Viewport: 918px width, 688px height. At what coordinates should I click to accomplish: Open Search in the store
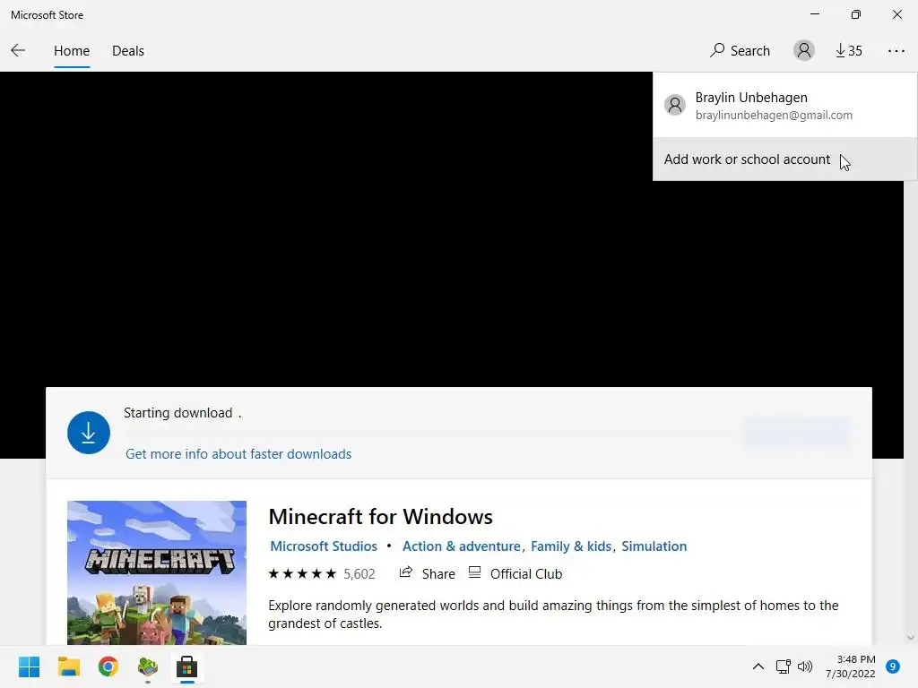point(740,50)
